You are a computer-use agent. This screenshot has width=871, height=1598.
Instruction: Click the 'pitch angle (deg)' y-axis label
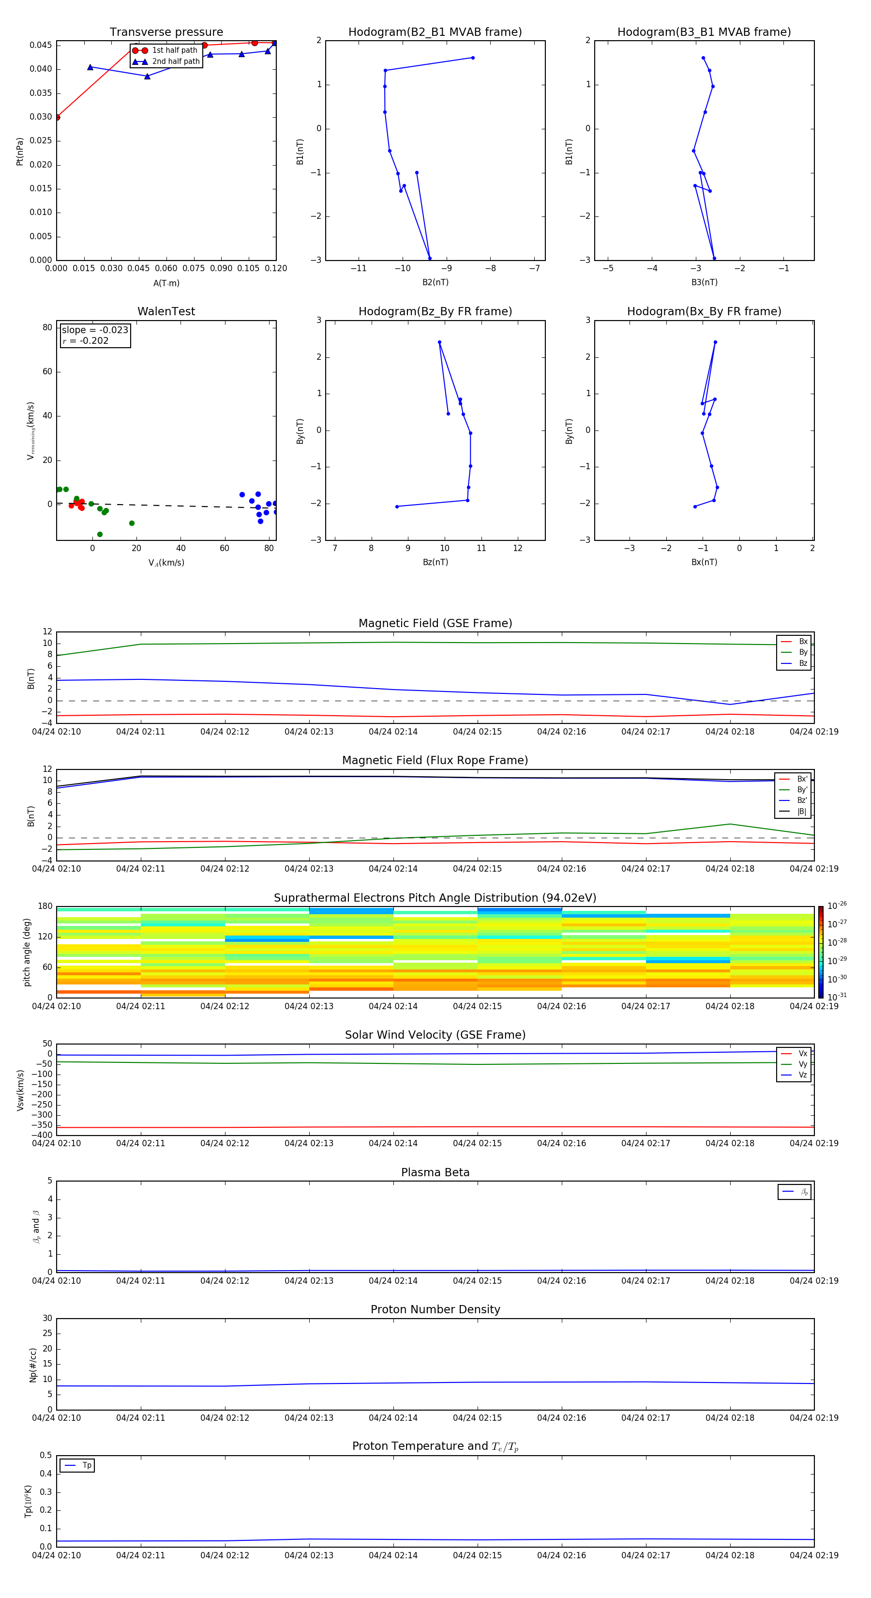[27, 952]
